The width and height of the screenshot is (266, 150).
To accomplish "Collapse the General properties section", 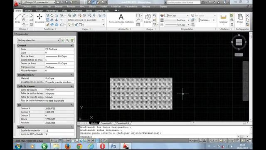I will coord(72,45).
